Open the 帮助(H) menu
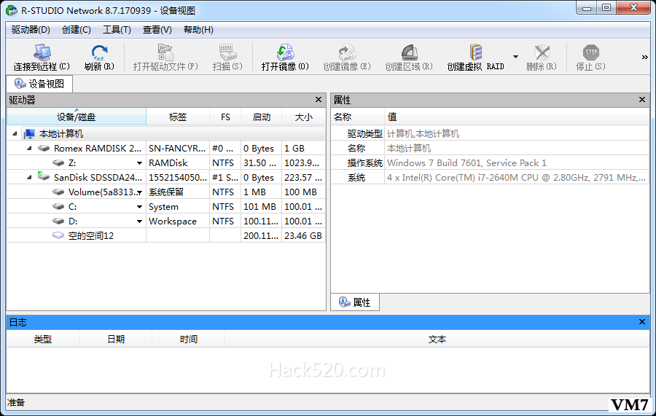 point(198,30)
